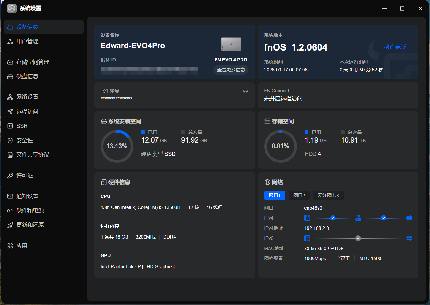Click the 远程访问 paper plane icon
Image resolution: width=430 pixels, height=305 pixels.
(x=10, y=112)
